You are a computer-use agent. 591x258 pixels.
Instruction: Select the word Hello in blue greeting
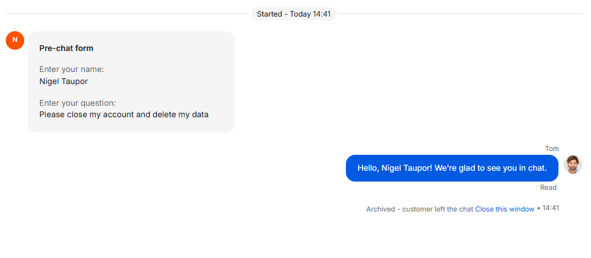368,168
